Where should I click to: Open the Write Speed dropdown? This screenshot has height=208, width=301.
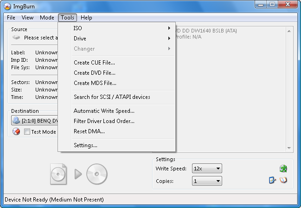pos(207,169)
